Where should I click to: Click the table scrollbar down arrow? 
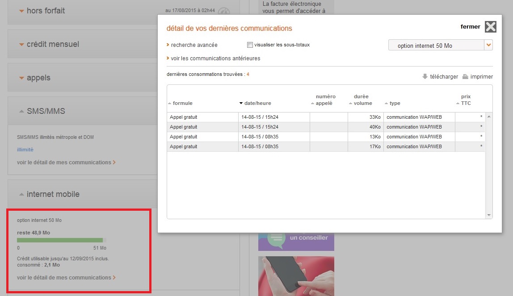coord(489,215)
